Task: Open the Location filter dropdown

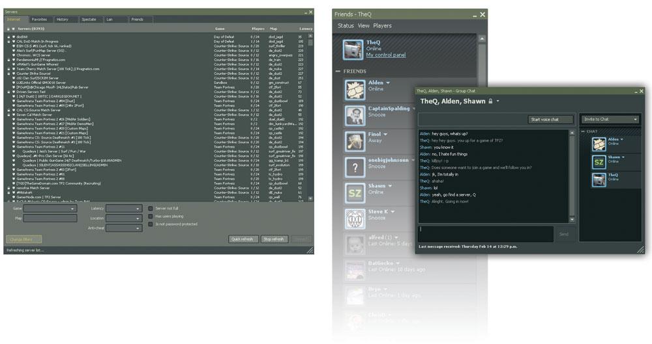Action: click(x=124, y=218)
